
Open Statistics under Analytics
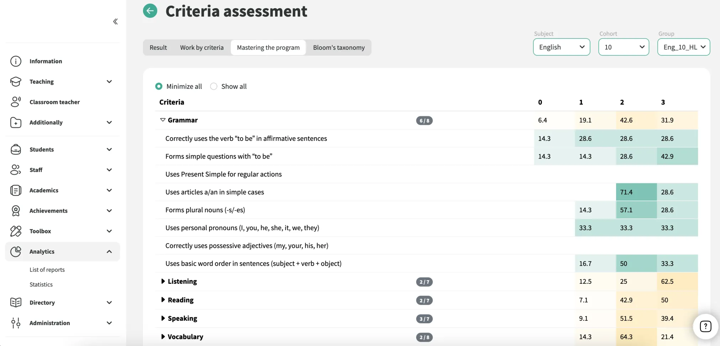point(41,284)
